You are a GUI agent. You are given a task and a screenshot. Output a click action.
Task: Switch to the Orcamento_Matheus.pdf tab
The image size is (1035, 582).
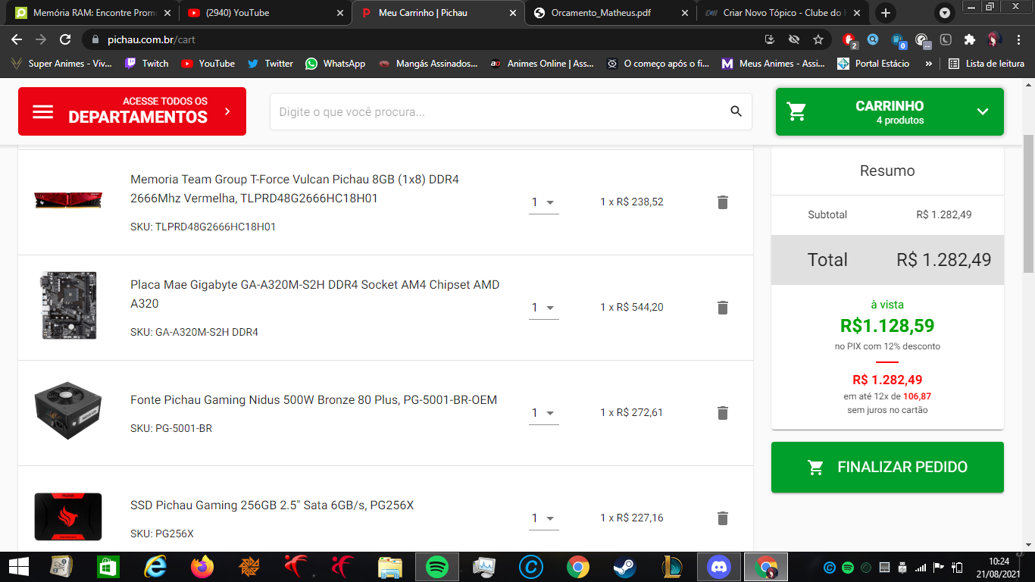pos(610,13)
